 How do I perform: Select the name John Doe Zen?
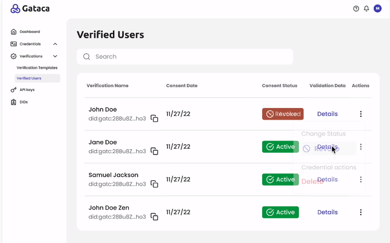tap(109, 208)
